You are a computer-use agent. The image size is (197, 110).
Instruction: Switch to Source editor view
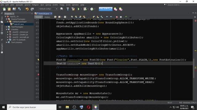(38, 17)
